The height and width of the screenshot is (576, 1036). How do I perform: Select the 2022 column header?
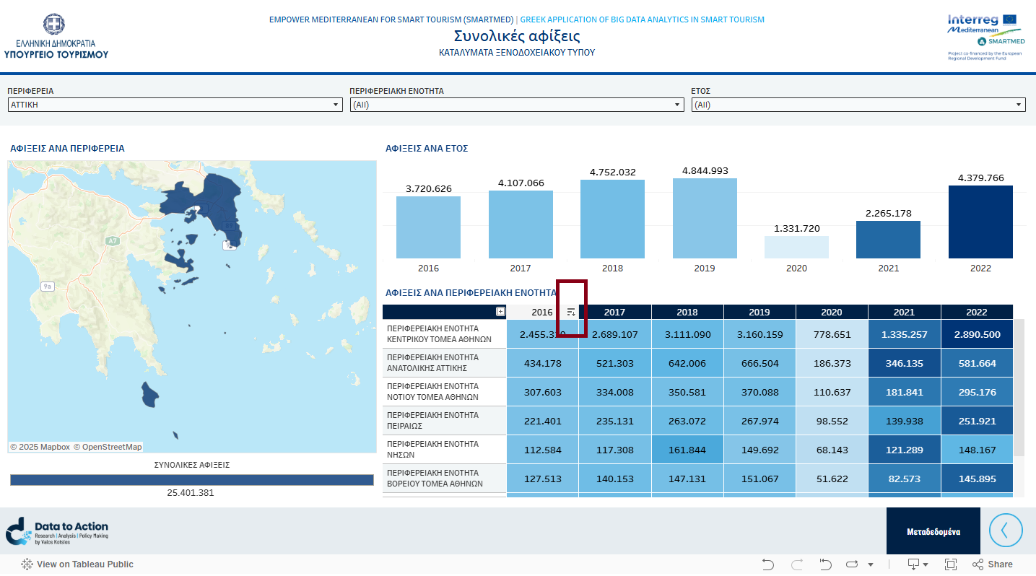(x=976, y=312)
